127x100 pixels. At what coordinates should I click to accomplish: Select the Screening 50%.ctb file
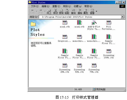pyautogui.click(x=79, y=68)
